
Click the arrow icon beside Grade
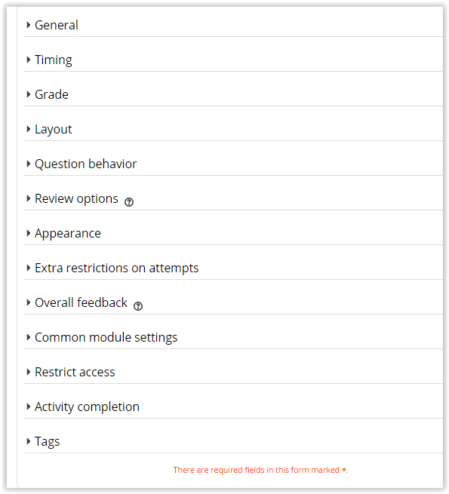(x=29, y=94)
